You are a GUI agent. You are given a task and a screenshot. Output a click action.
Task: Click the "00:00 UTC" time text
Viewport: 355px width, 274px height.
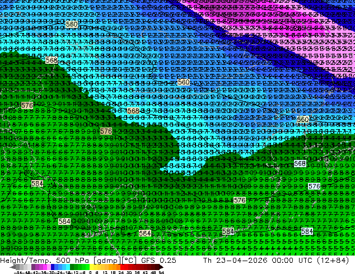click(x=293, y=260)
